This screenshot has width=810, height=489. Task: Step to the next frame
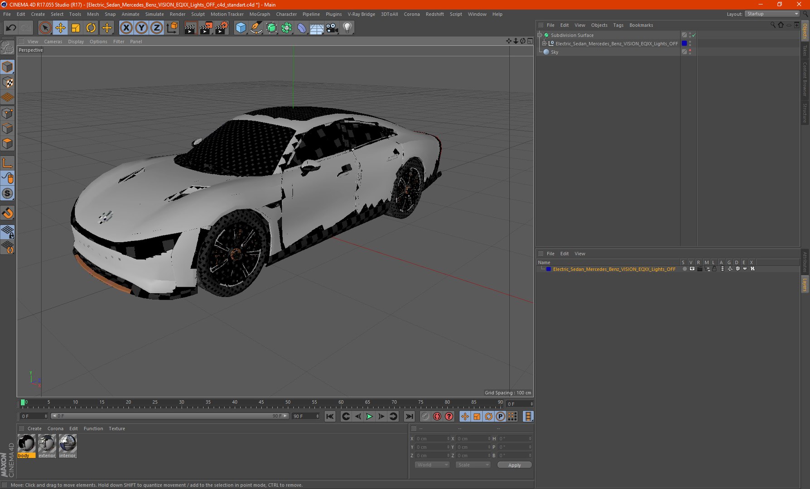point(381,417)
